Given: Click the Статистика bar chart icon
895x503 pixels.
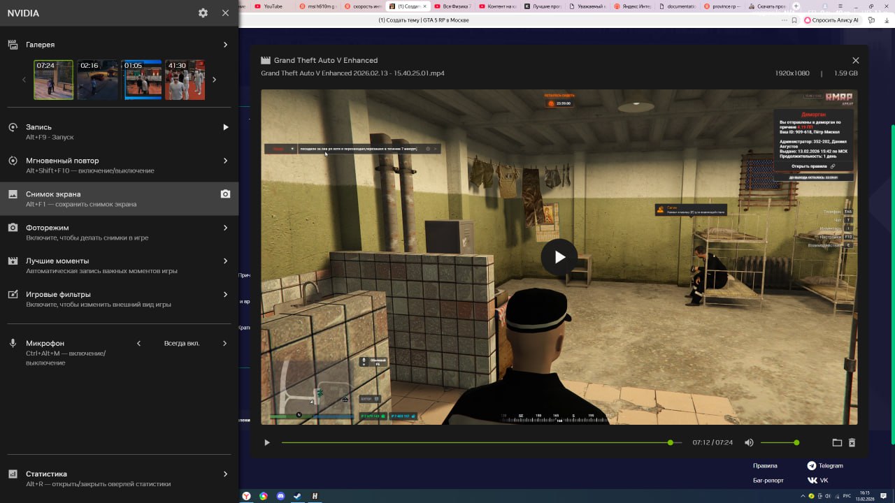Looking at the screenshot, I should coord(13,474).
